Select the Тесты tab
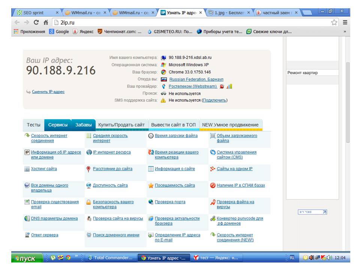 point(33,125)
